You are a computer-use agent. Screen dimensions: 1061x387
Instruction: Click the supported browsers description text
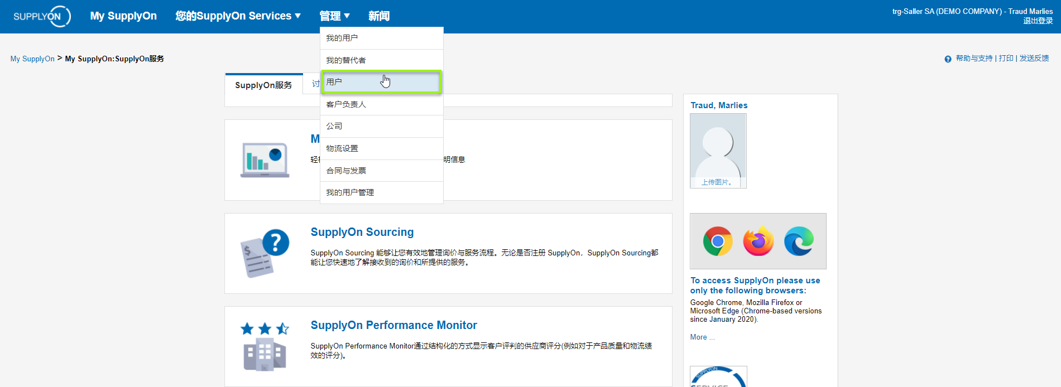(756, 311)
